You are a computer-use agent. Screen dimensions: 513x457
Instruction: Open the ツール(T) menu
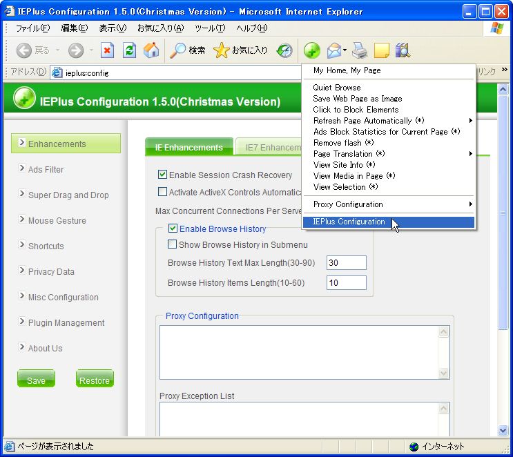pyautogui.click(x=210, y=28)
